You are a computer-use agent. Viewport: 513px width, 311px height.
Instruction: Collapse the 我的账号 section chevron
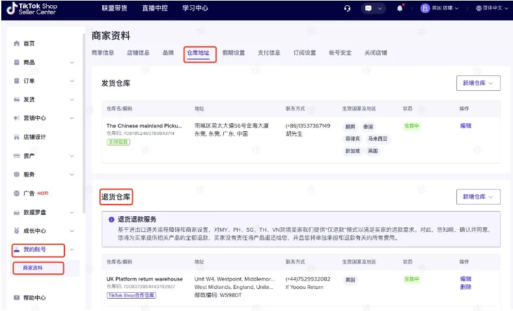coord(72,250)
